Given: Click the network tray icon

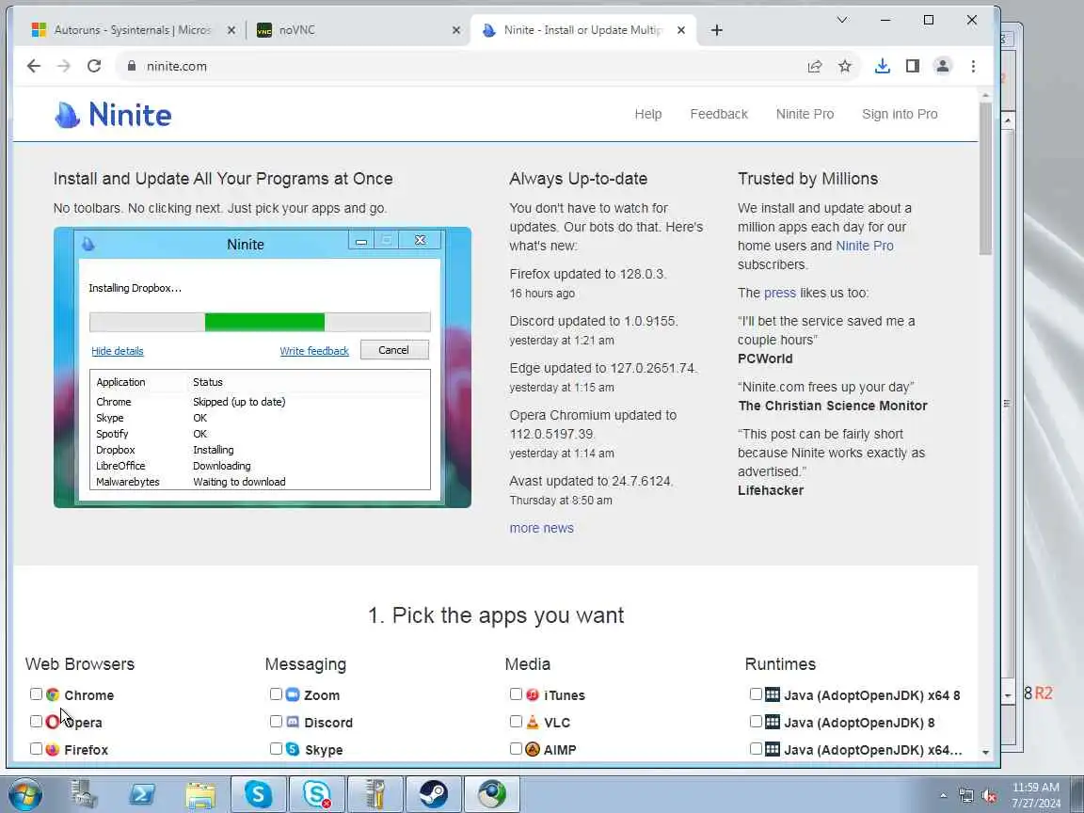Looking at the screenshot, I should (966, 796).
